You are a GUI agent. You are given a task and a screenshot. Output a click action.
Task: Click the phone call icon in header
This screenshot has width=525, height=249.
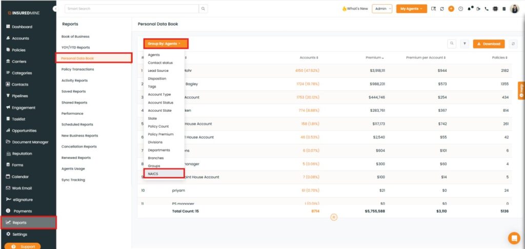pos(486,9)
